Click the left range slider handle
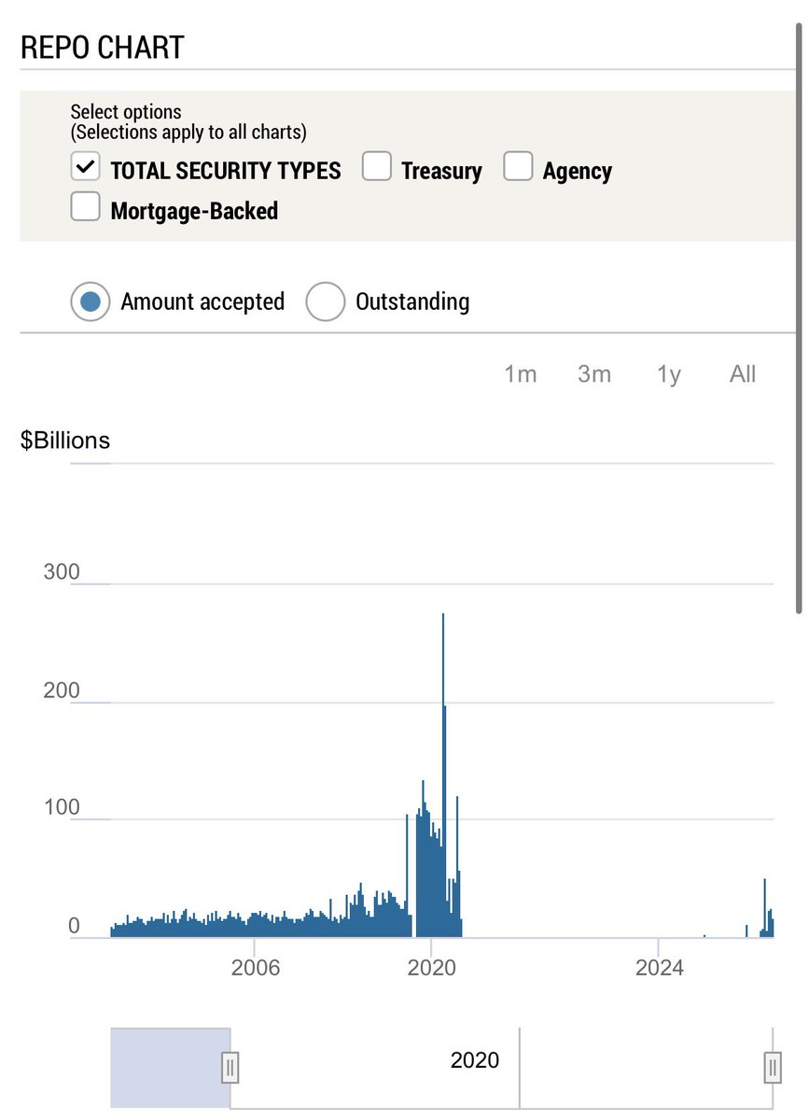This screenshot has height=1120, width=808. pos(229,1066)
